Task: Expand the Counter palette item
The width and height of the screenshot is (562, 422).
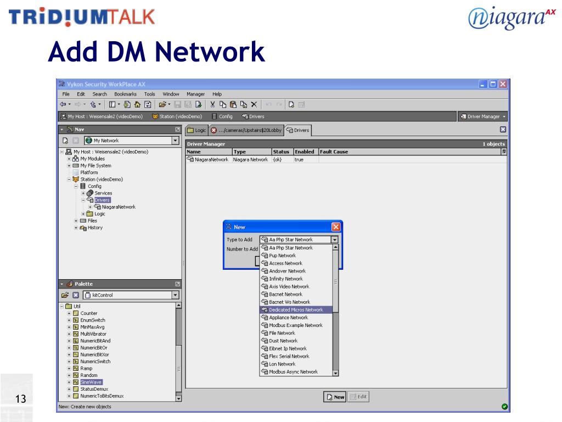Action: 69,313
